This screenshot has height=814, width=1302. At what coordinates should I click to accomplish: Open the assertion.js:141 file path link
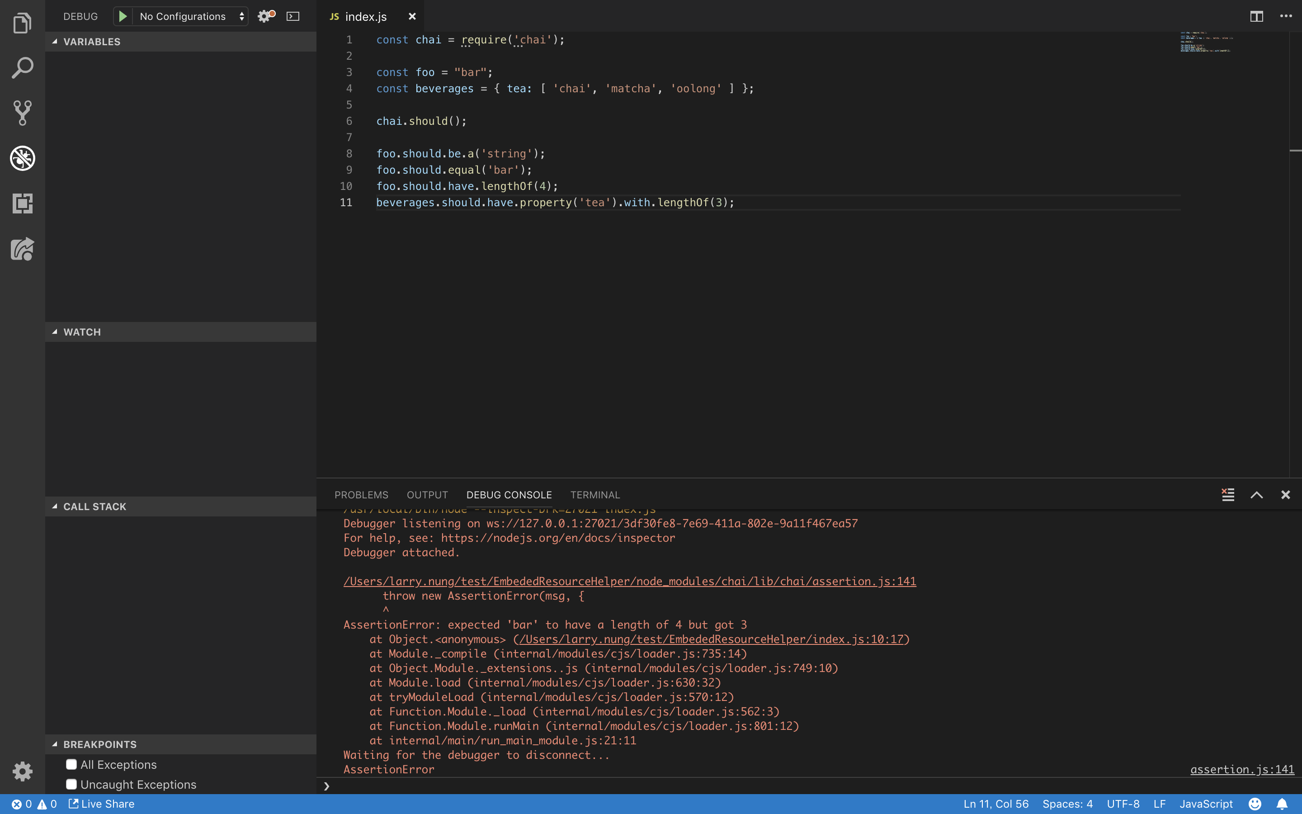coord(629,582)
